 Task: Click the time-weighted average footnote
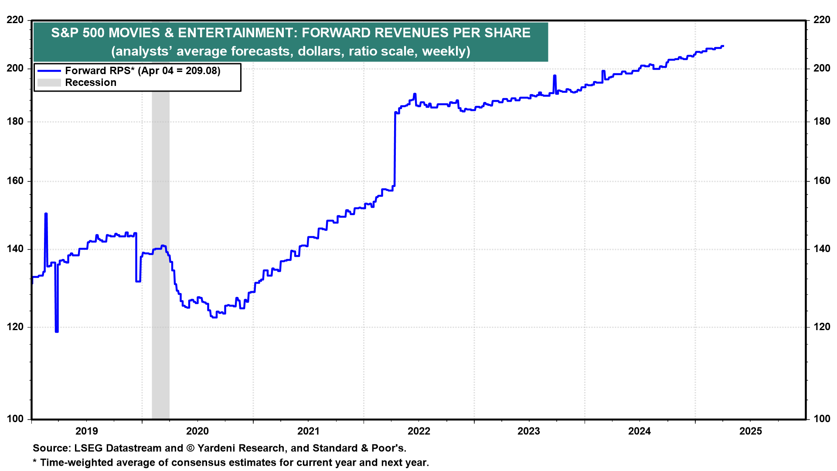[x=231, y=463]
